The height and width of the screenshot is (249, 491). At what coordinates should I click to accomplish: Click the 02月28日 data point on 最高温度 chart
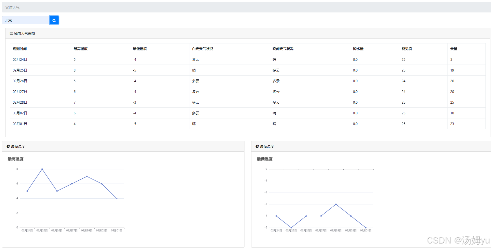[x=87, y=176]
